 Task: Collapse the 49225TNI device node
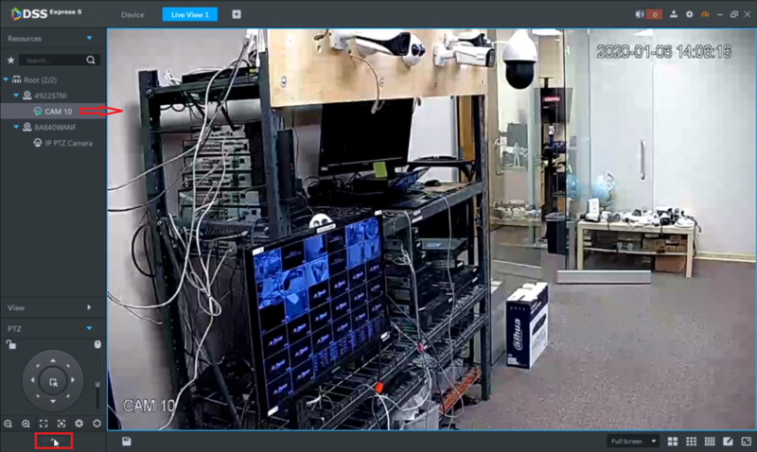click(x=16, y=96)
